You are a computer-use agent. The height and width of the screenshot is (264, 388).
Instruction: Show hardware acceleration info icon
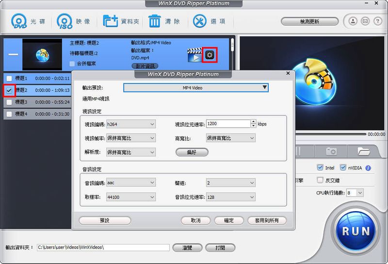[368, 168]
